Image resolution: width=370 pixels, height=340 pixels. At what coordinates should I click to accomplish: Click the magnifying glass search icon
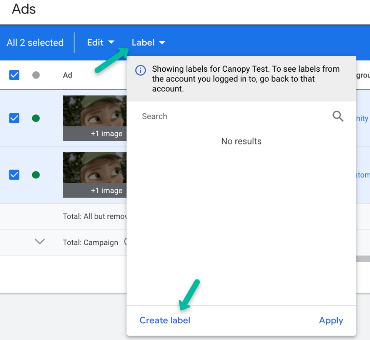338,116
